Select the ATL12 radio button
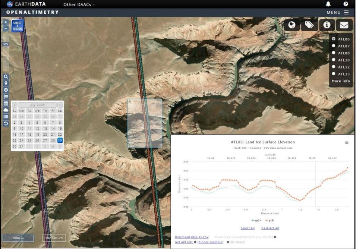356x249 pixels. point(334,67)
